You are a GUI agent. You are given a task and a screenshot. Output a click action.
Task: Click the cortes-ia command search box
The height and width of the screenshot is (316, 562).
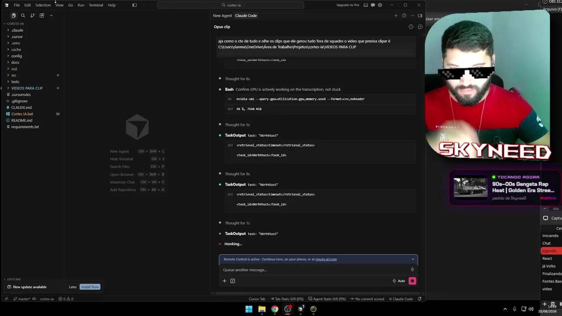pos(231,5)
